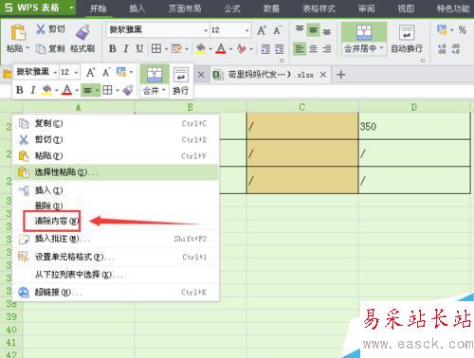The height and width of the screenshot is (358, 474).
Task: Click the ribbon borders icon
Action: pyautogui.click(x=156, y=48)
